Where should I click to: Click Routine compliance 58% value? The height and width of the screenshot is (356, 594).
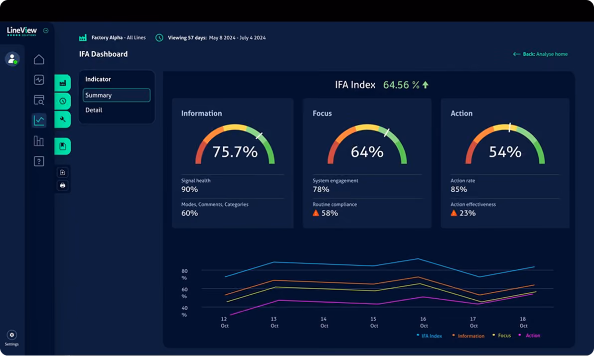point(329,213)
